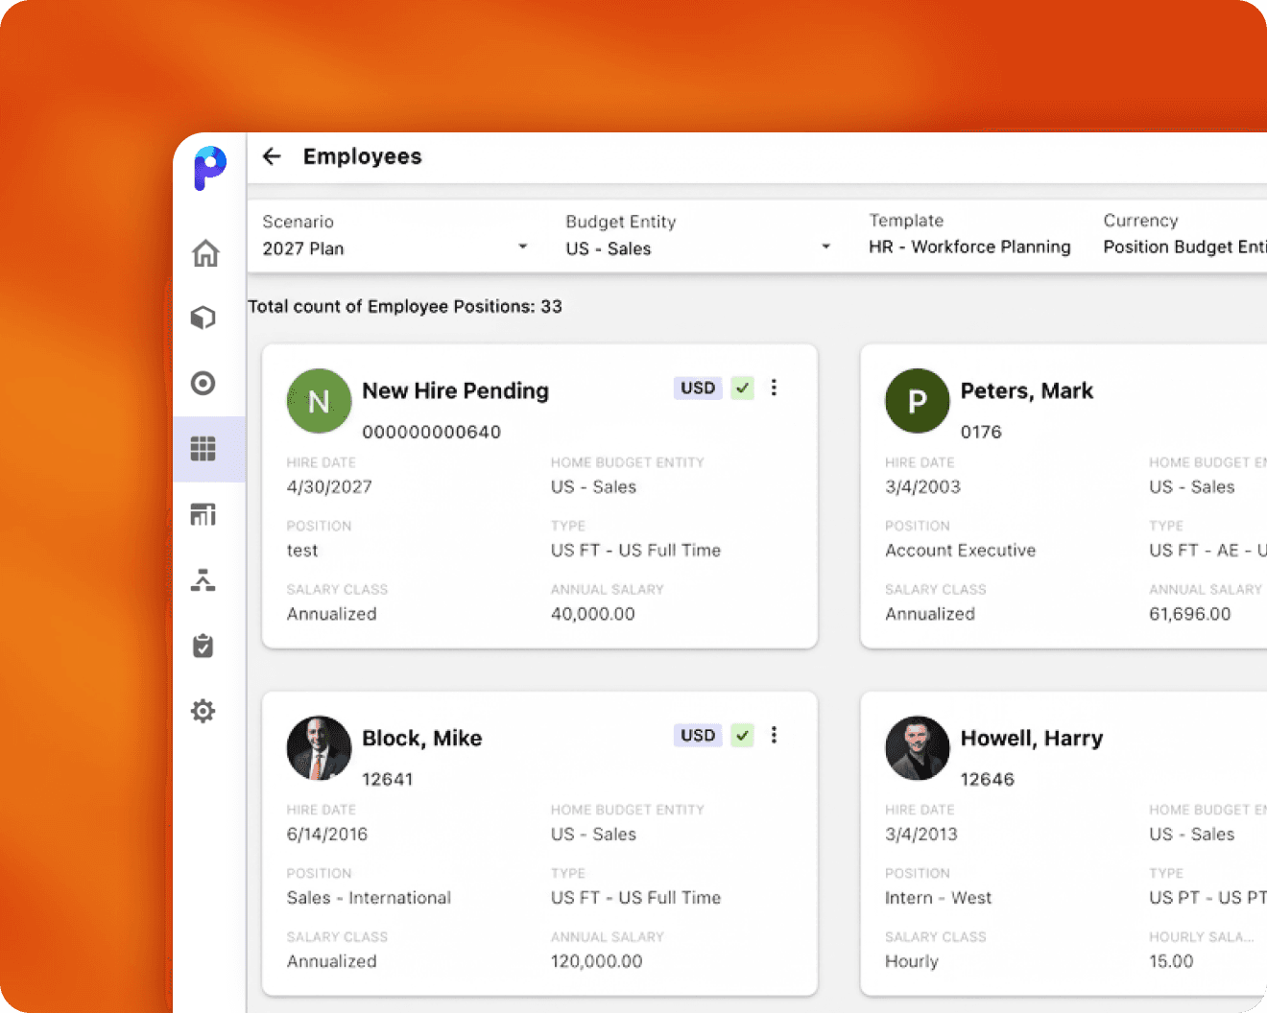Open Peters, Mark employee name

pos(1027,390)
